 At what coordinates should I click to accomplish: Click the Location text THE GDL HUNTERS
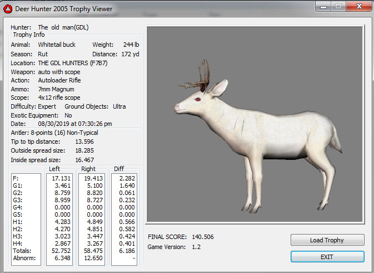(72, 63)
